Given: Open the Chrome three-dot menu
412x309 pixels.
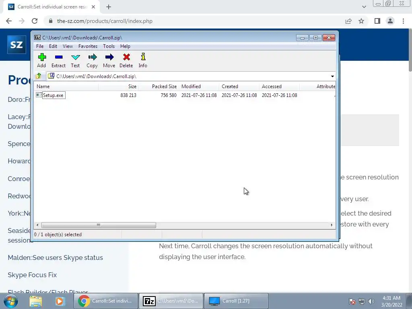Looking at the screenshot, I should (403, 21).
